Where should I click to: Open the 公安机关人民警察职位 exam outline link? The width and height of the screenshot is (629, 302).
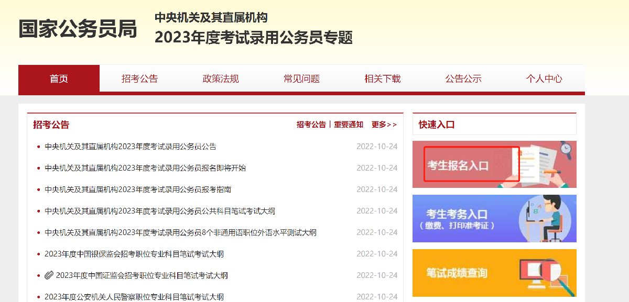click(134, 297)
